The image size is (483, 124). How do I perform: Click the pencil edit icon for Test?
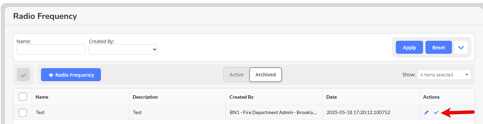click(x=427, y=112)
